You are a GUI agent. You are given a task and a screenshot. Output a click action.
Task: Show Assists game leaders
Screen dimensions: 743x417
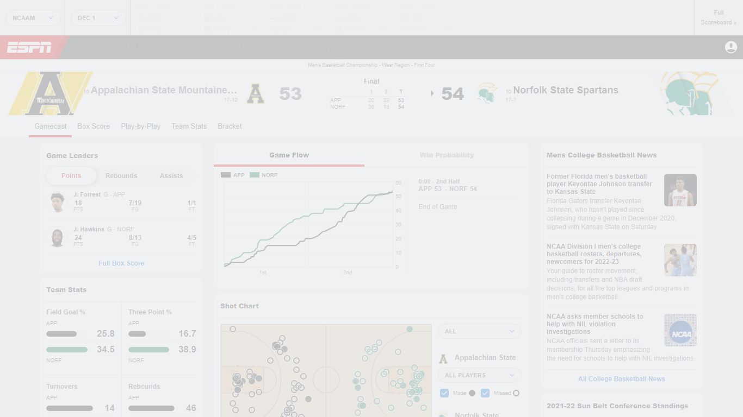point(171,176)
